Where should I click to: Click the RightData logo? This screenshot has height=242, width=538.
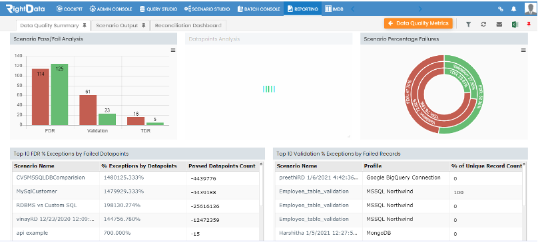(26, 8)
